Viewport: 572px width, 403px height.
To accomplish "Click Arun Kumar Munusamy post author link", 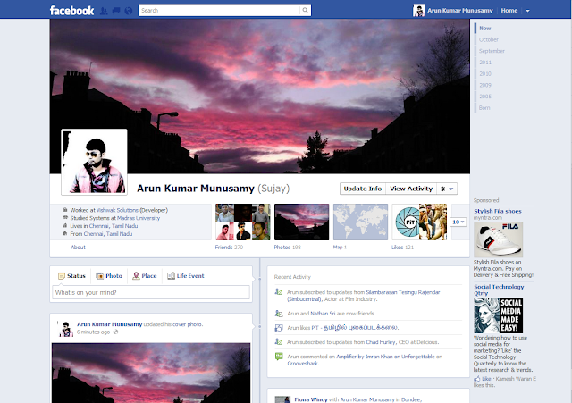I will coord(109,324).
